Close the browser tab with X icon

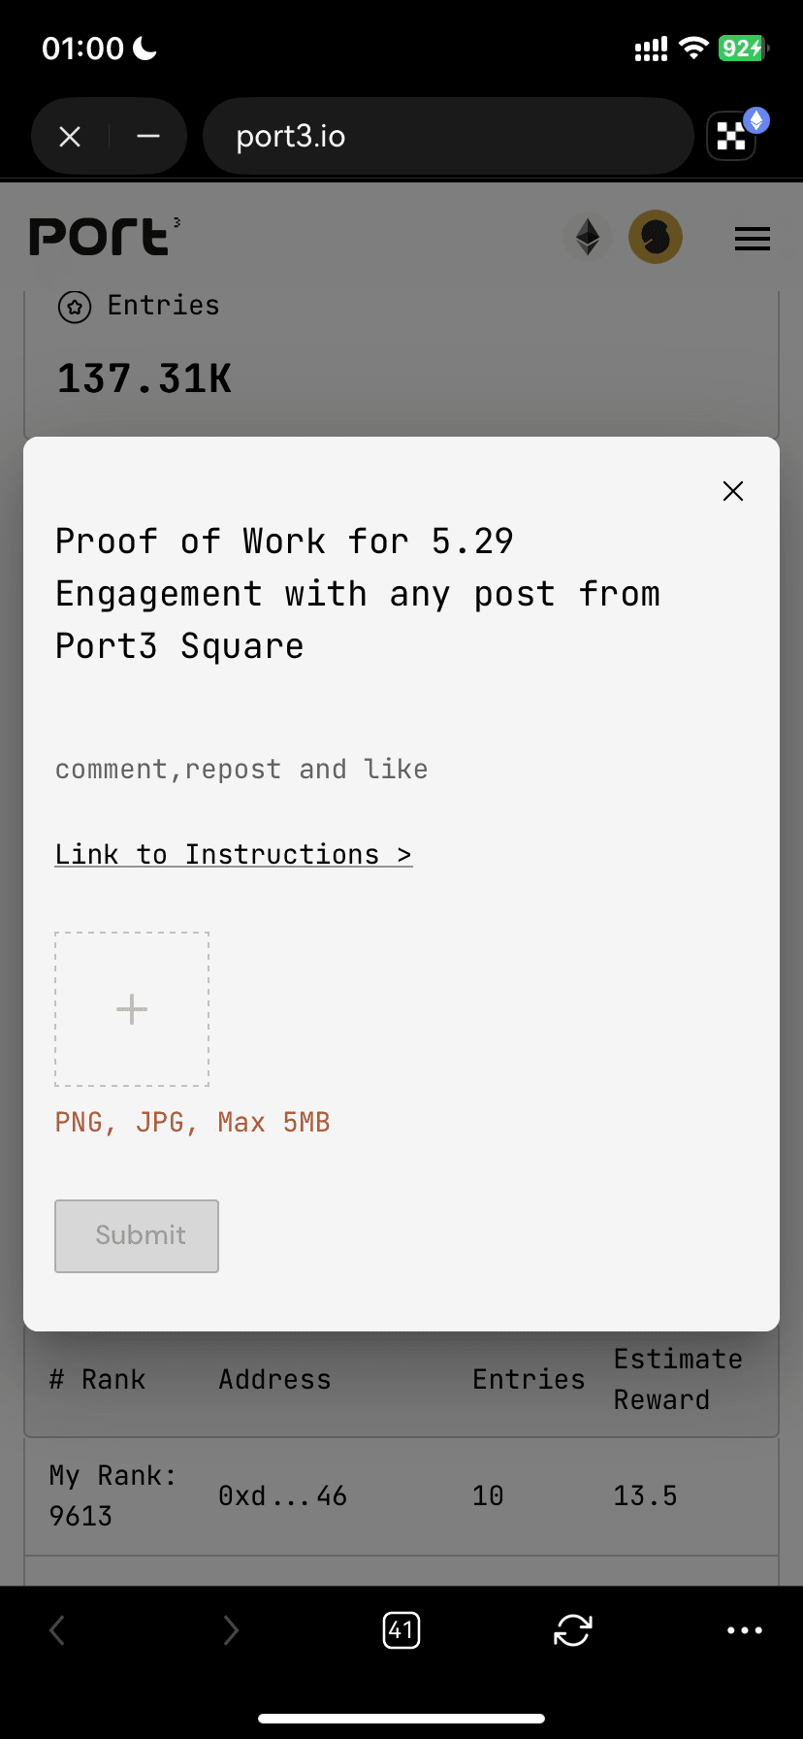click(70, 137)
